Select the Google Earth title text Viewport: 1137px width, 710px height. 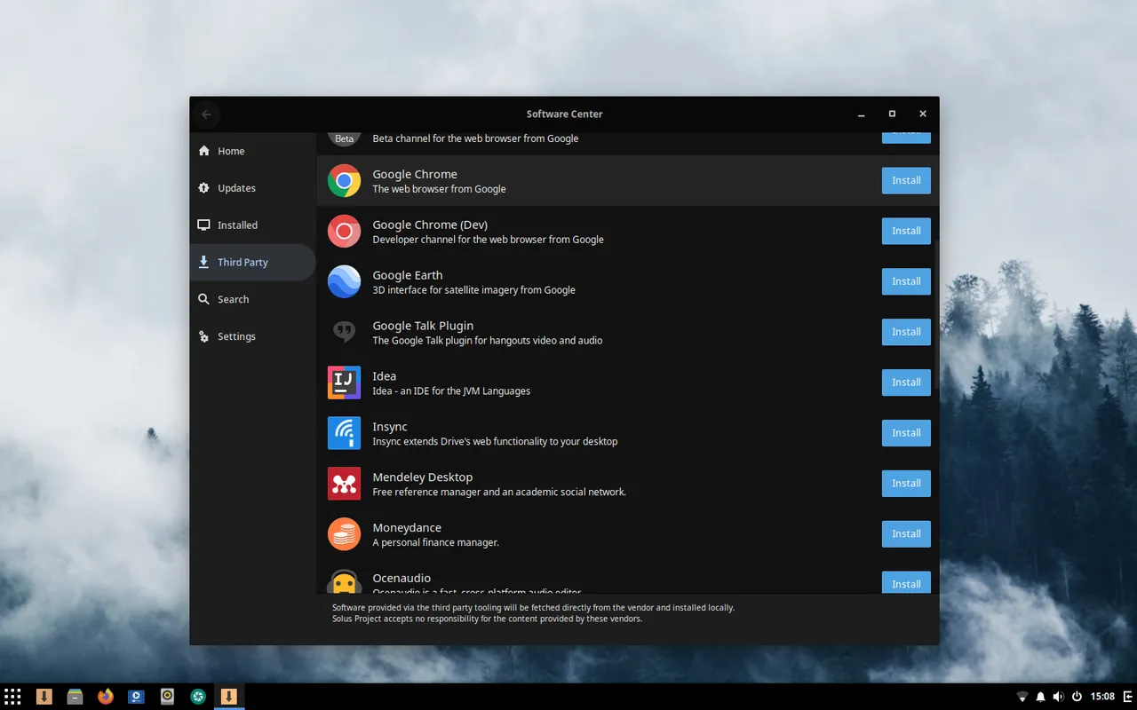coord(408,275)
